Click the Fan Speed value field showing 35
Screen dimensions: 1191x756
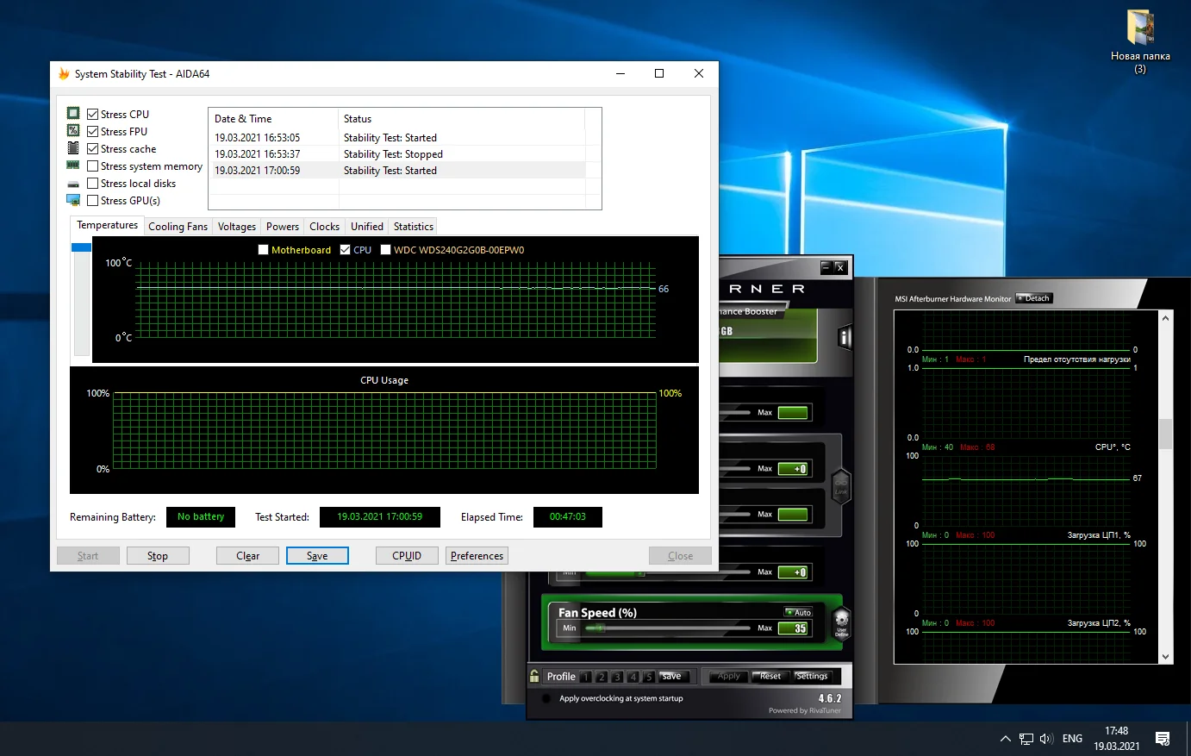coord(794,628)
